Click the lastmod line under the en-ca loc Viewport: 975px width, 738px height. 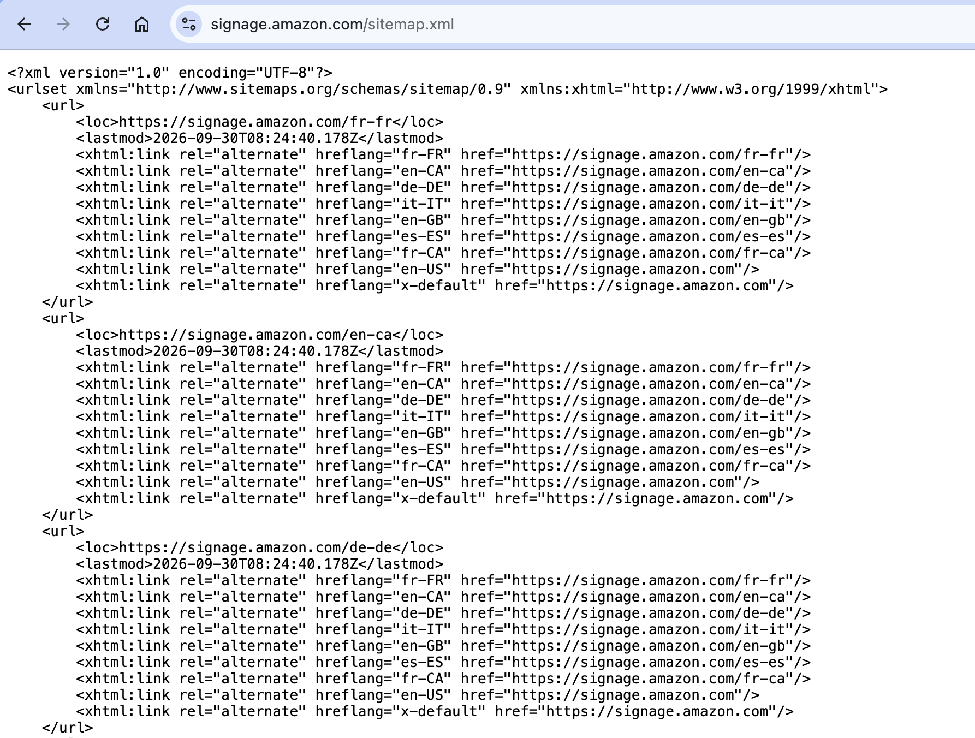click(x=260, y=351)
